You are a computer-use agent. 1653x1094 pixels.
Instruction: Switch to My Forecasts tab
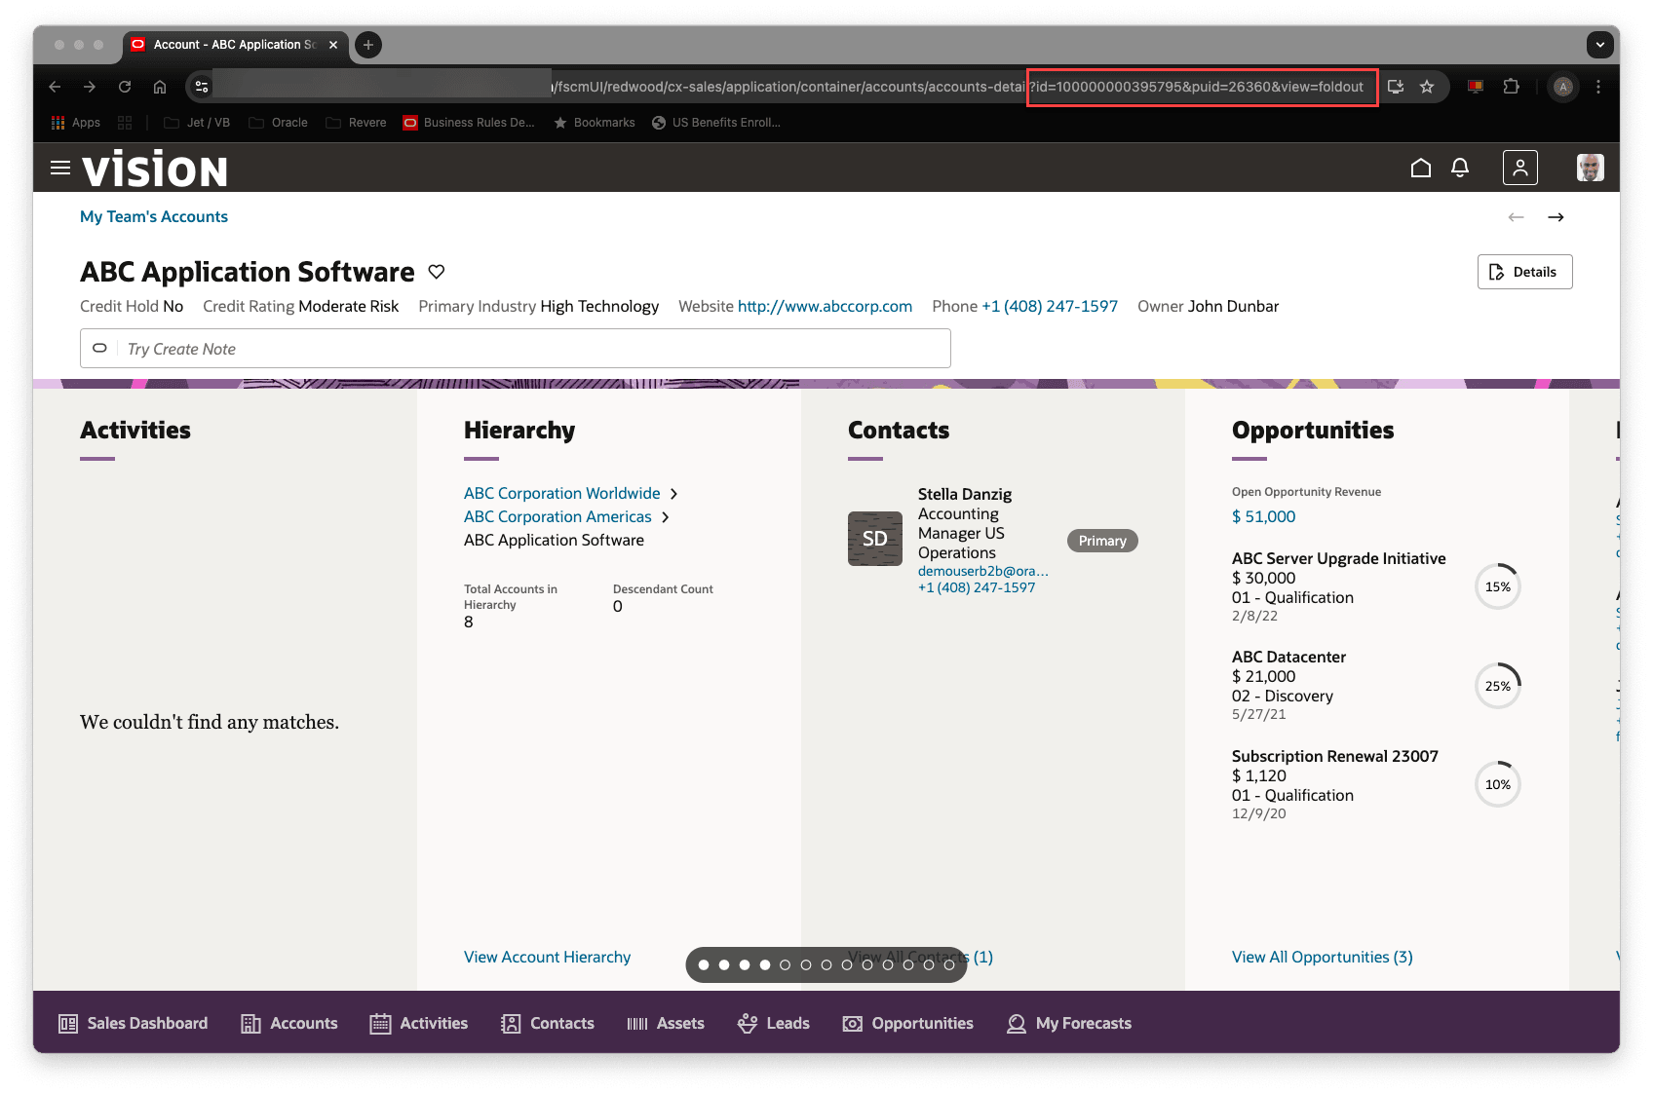point(1069,1023)
